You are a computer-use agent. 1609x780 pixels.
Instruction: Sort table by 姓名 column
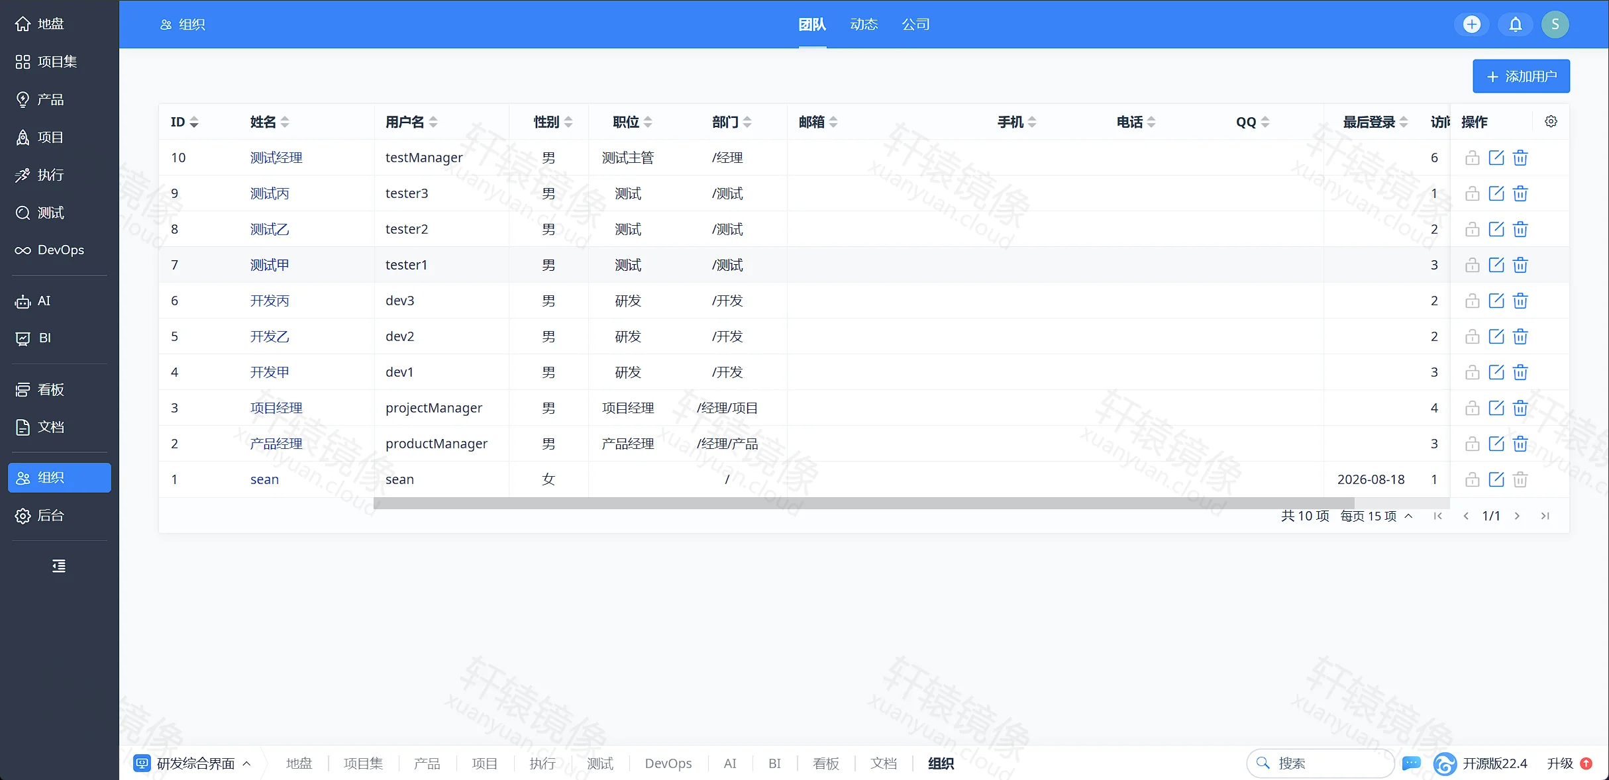270,122
